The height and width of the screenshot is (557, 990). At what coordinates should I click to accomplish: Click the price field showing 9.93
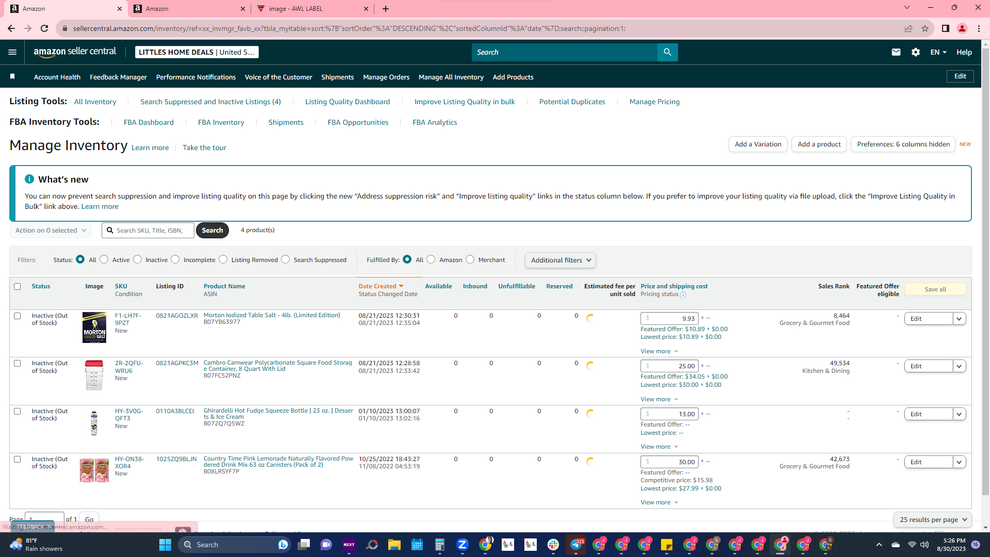[x=669, y=319]
